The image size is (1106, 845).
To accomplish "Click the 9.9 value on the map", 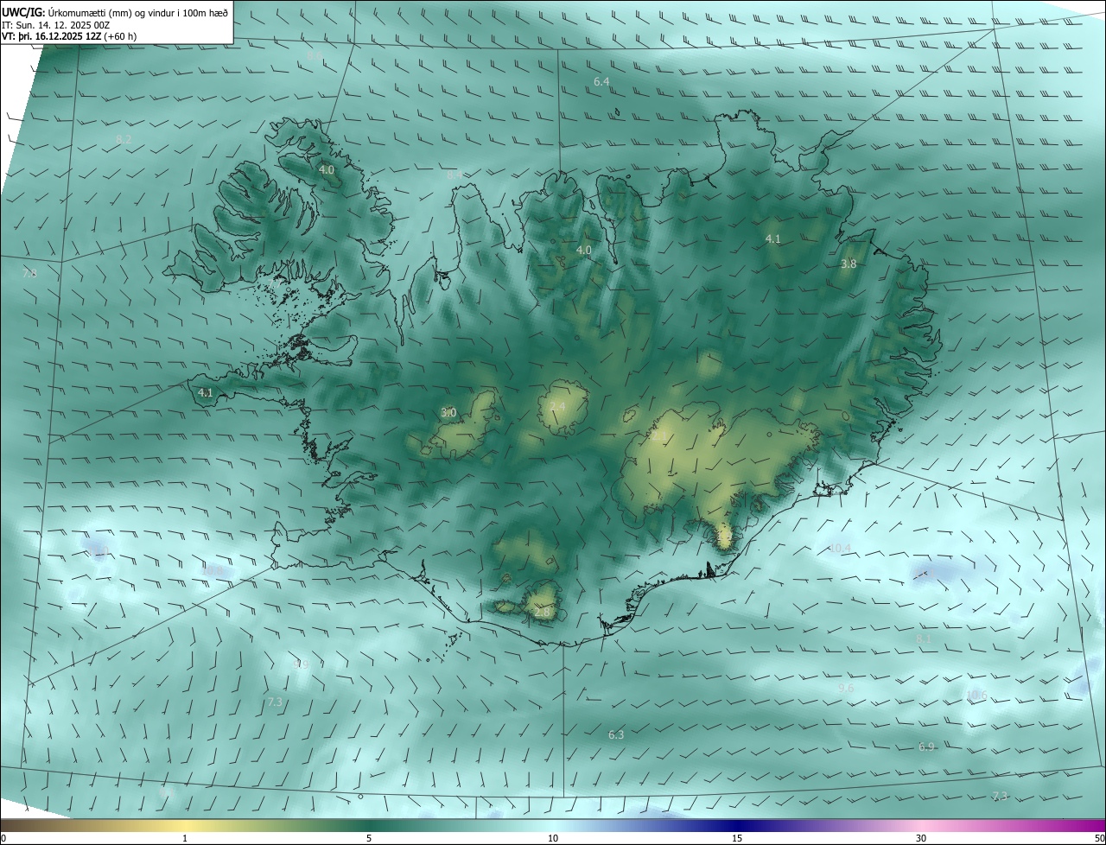I will [301, 664].
